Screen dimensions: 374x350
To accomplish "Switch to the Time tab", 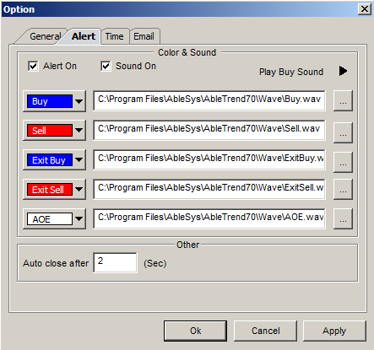I will point(115,36).
